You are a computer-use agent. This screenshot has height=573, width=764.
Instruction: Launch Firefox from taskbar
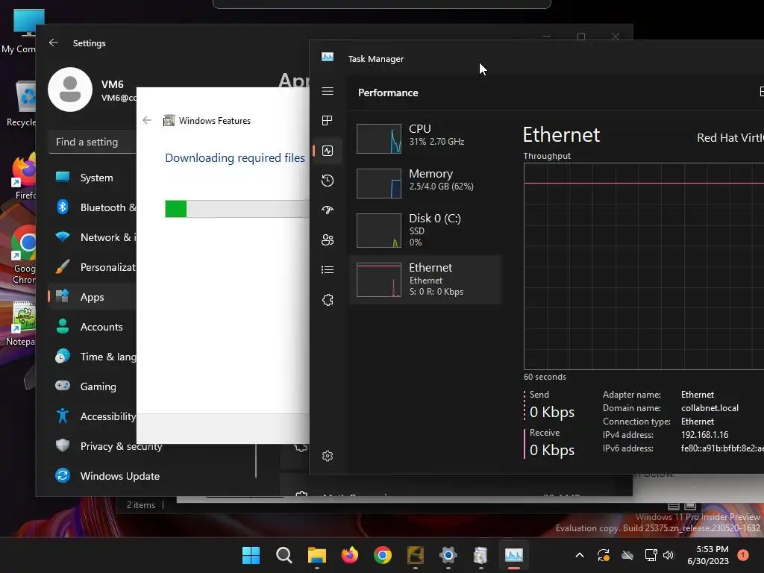tap(350, 555)
